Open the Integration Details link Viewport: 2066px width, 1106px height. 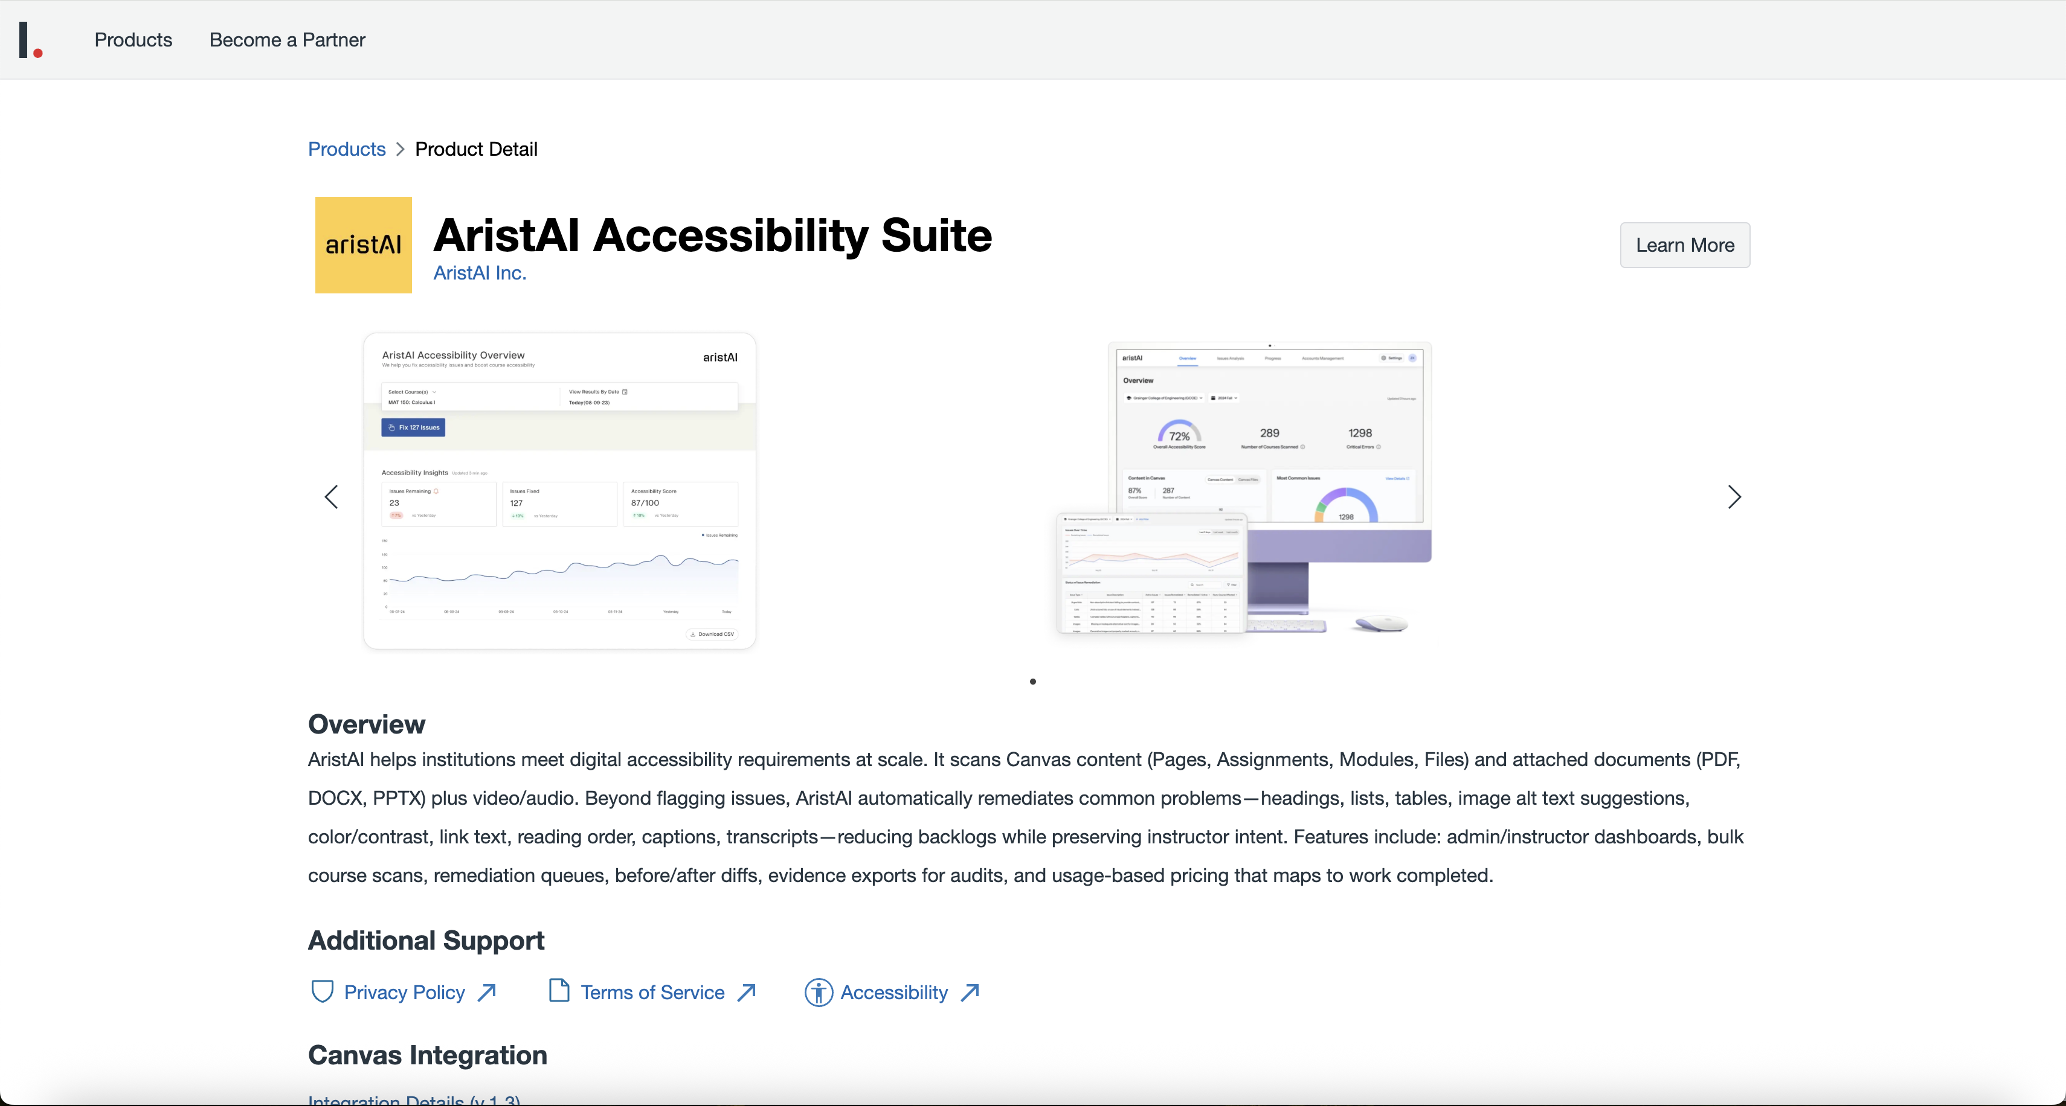(x=414, y=1099)
